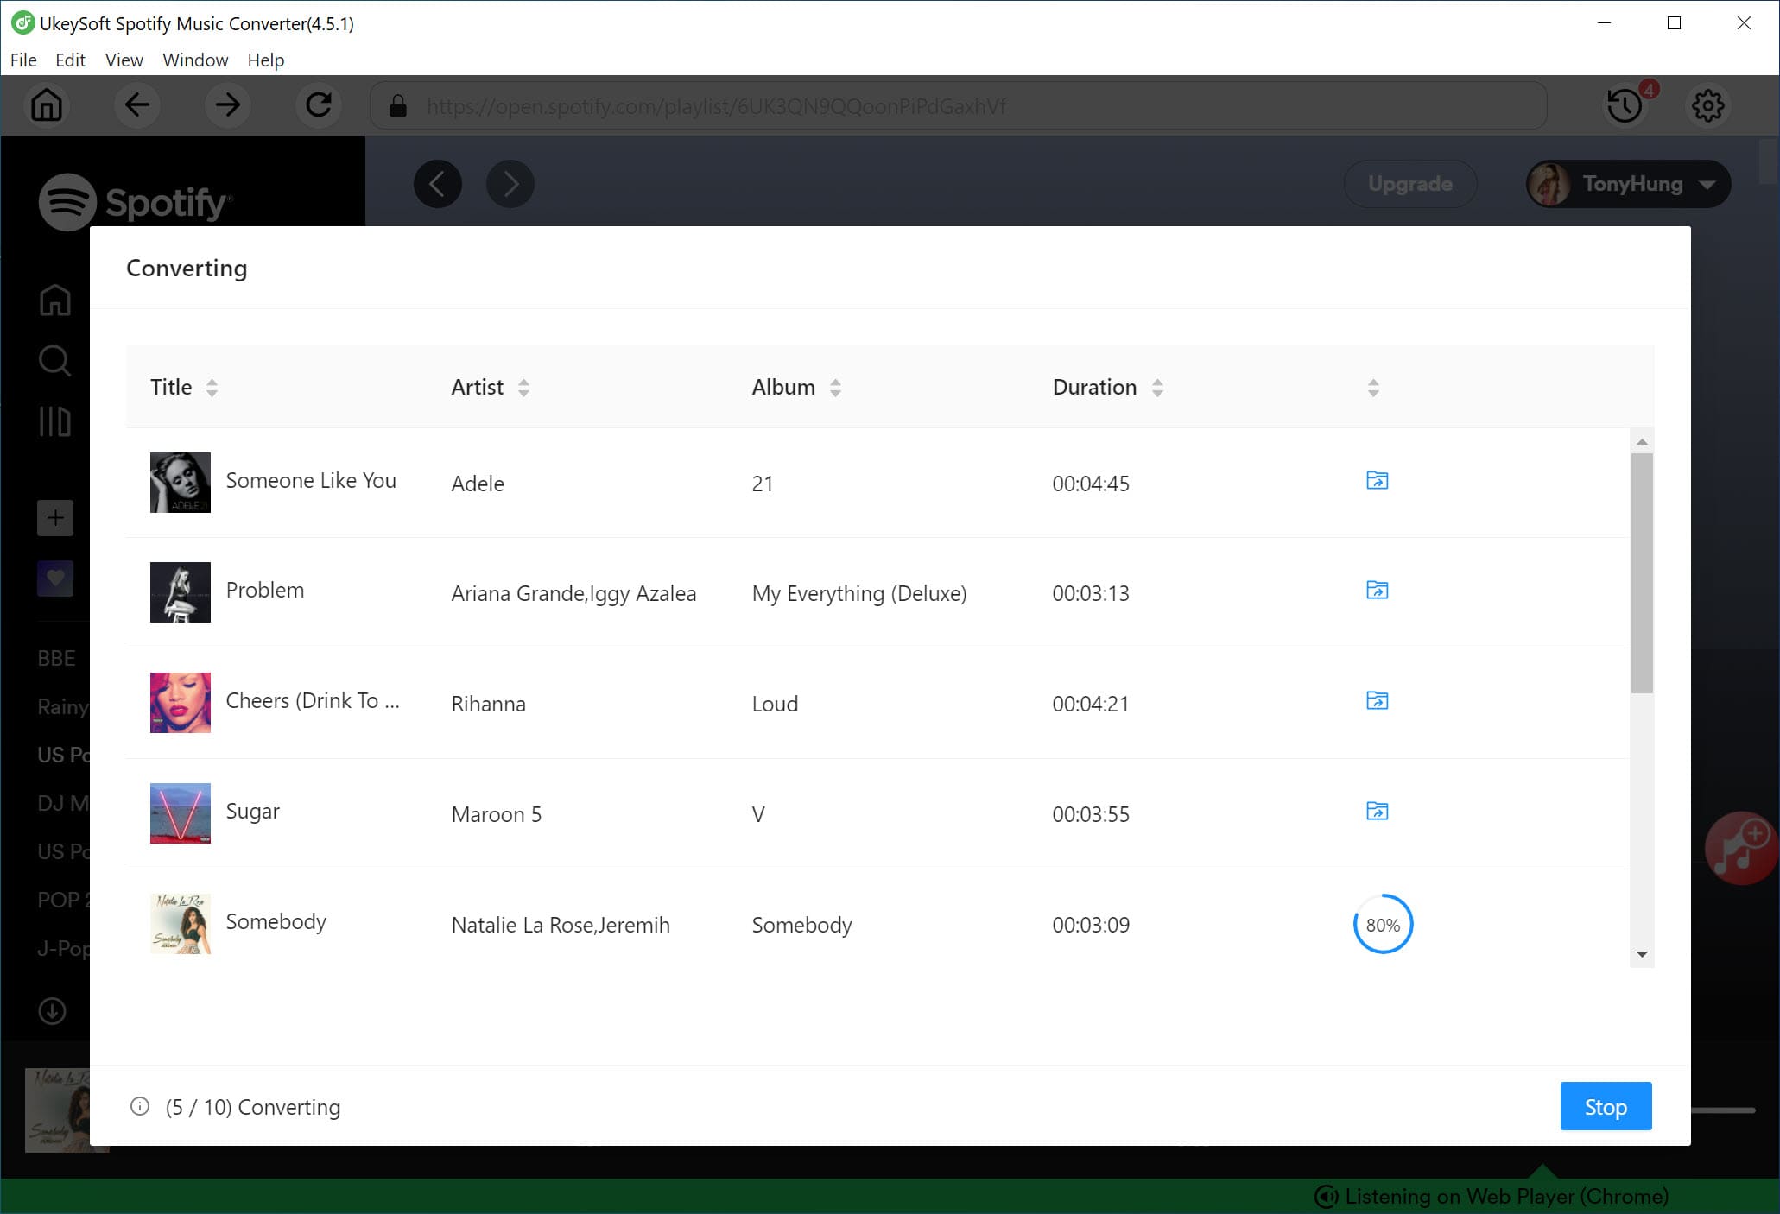Screen dimensions: 1780x1214
Task: Click the back navigation arrow button
Action: 136,105
